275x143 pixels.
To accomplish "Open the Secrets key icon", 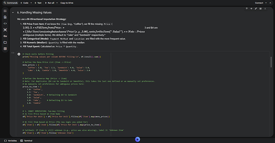I will pos(5,36).
